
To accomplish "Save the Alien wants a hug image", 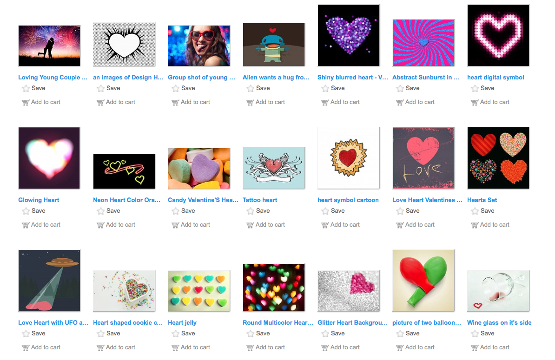I will [258, 88].
